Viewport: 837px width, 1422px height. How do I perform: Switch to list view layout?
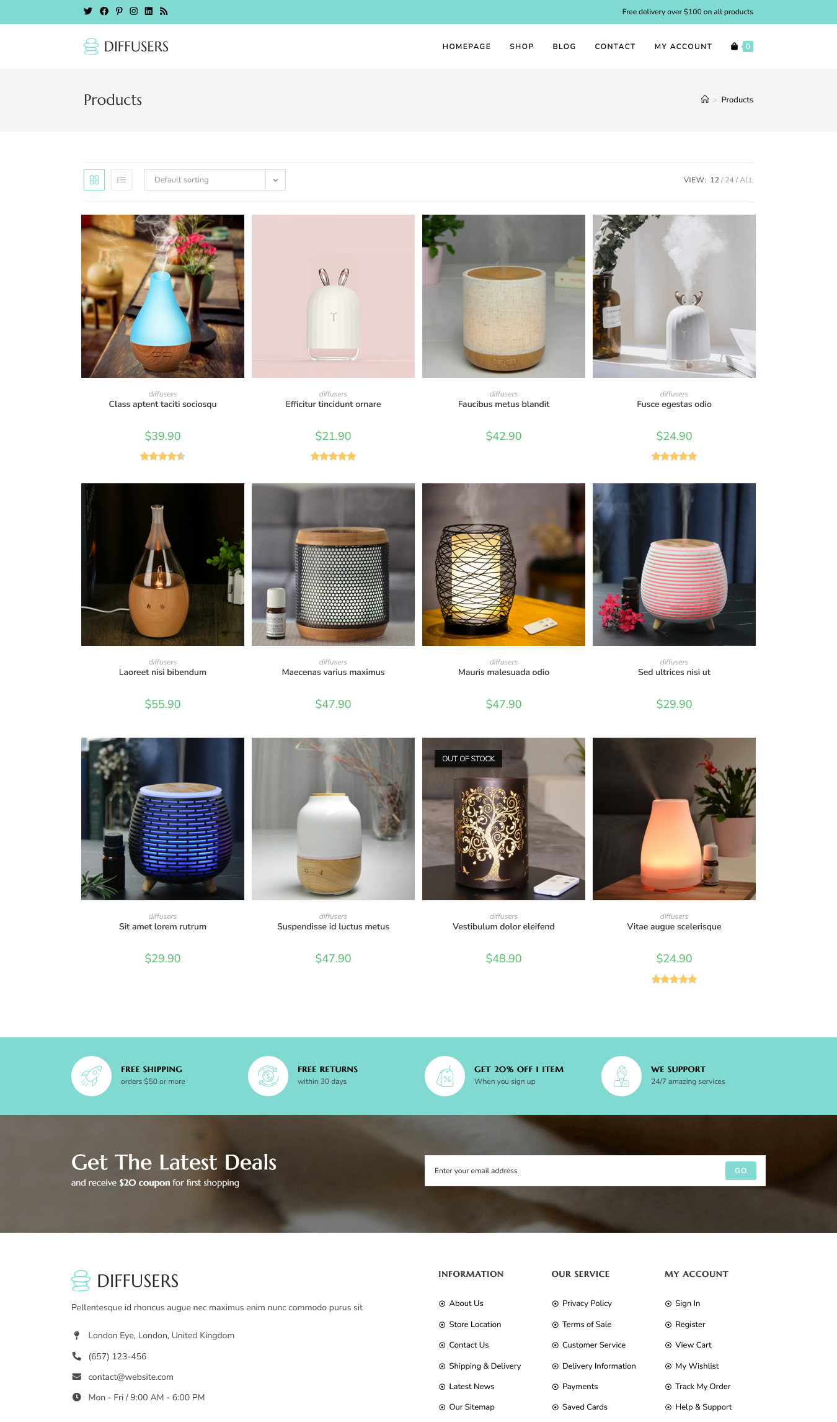point(122,180)
